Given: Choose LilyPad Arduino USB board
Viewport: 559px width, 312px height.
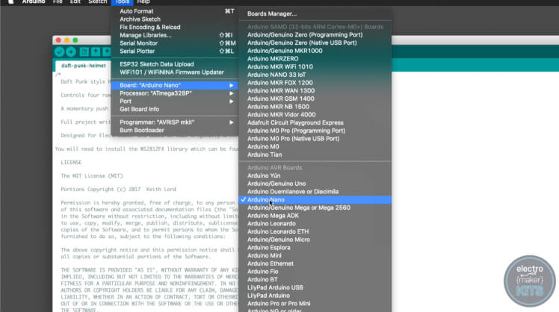Looking at the screenshot, I should click(x=315, y=288).
